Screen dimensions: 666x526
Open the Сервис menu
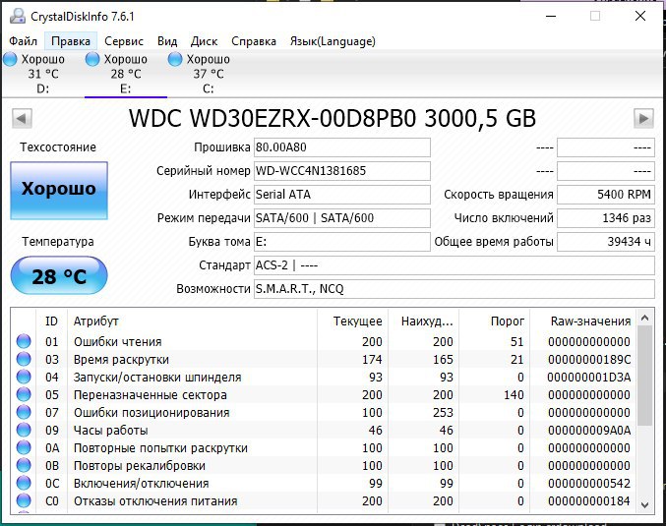(124, 41)
